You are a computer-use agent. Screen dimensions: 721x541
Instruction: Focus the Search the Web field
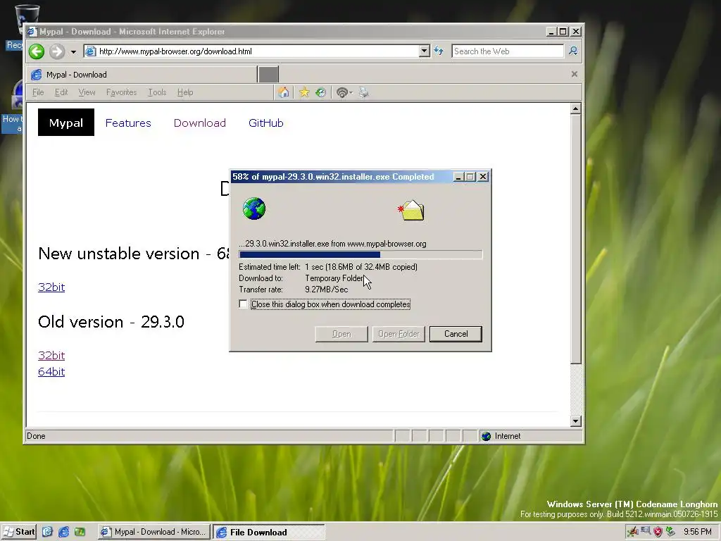(507, 51)
